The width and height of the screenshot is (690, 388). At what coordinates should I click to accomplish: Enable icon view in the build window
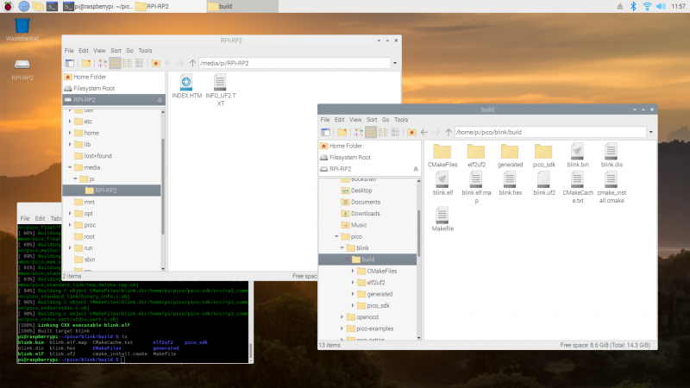(x=371, y=132)
